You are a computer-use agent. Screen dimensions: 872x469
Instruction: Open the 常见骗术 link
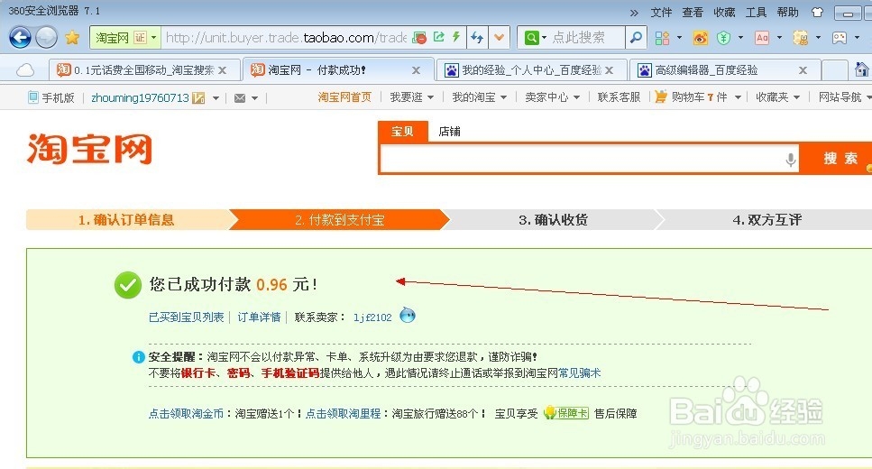point(580,372)
